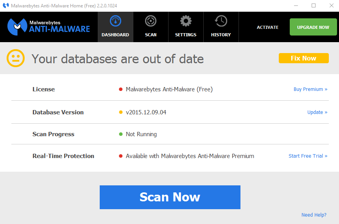Switch to the DASHBOARD tab label
The width and height of the screenshot is (339, 224).
[115, 35]
